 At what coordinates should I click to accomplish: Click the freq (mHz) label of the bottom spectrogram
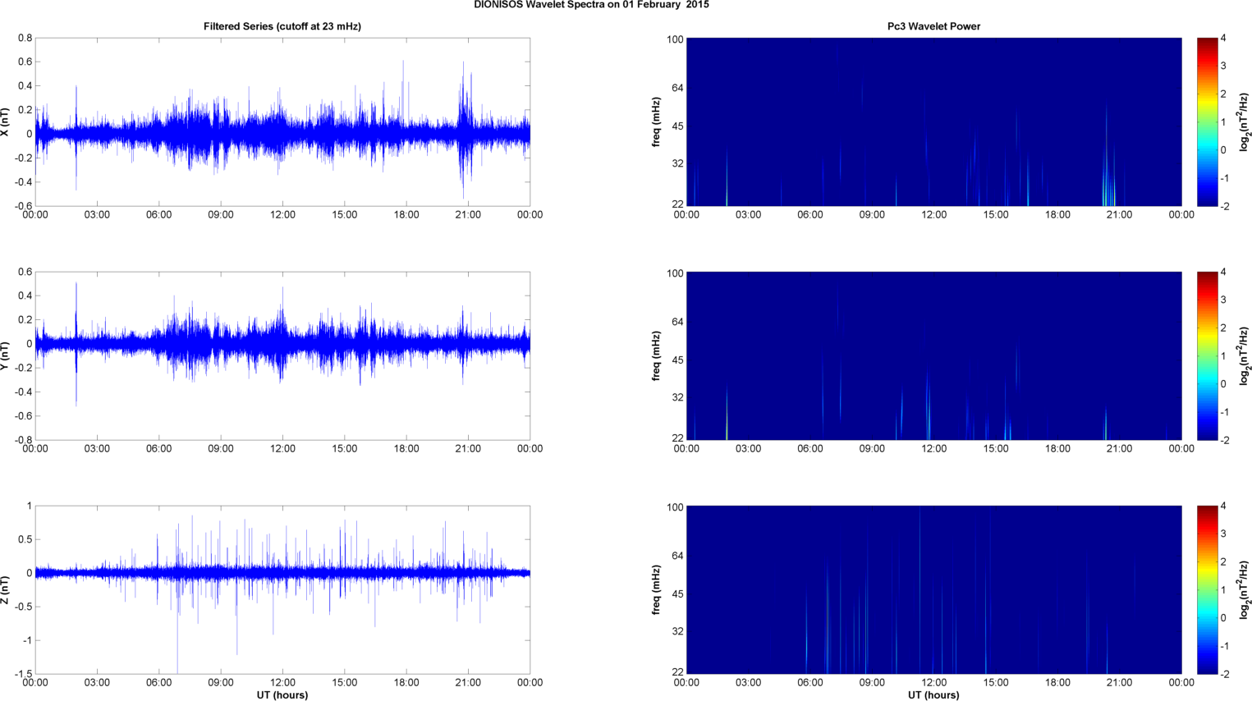pos(657,589)
